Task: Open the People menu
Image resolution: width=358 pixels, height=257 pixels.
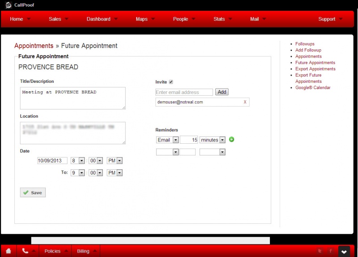Action: (x=184, y=19)
